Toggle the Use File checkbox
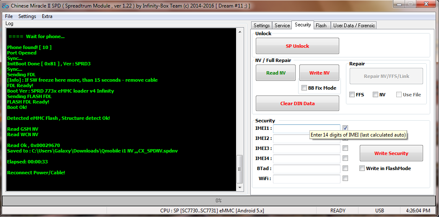 click(399, 95)
